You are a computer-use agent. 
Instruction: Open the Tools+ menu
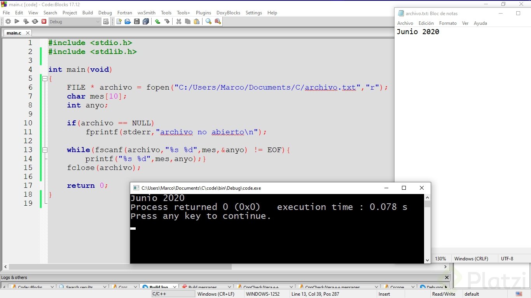point(183,13)
